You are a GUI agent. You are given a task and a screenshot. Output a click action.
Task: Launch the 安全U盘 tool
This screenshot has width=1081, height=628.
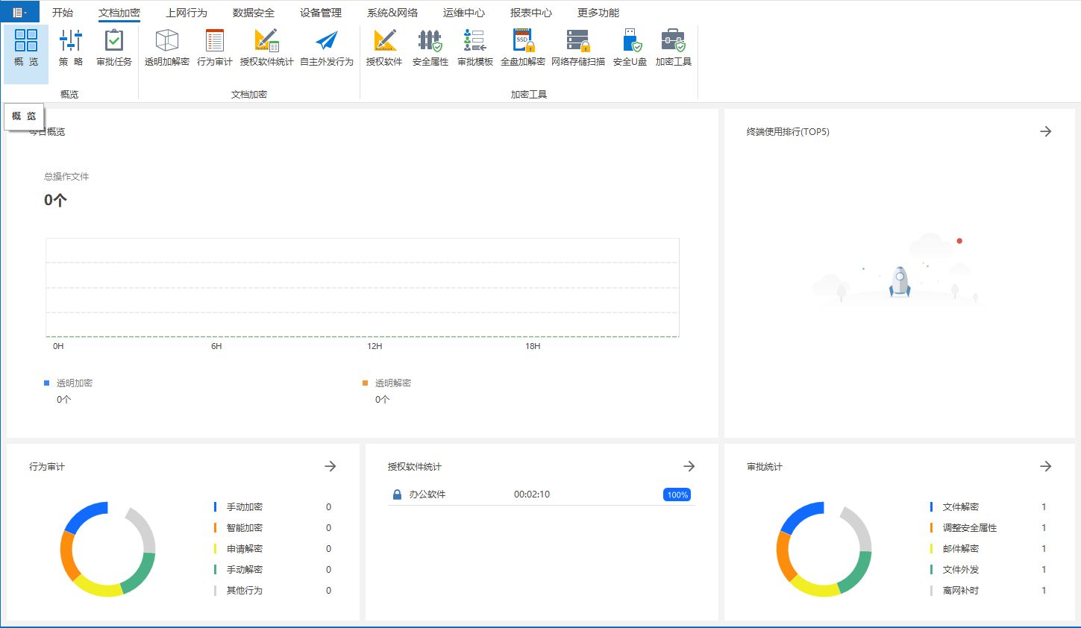click(x=630, y=48)
